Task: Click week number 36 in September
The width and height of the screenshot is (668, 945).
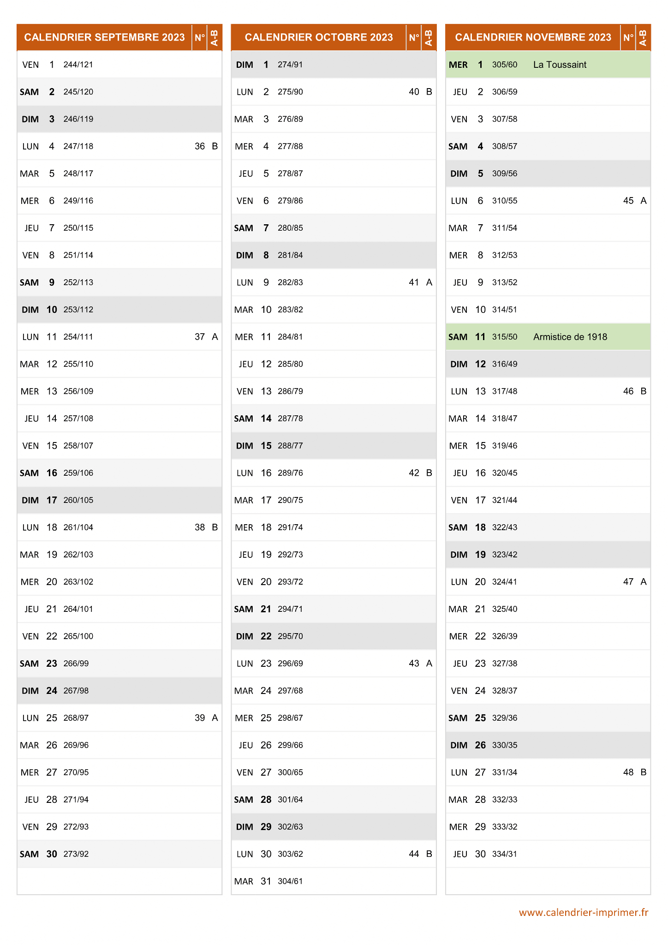Action: 200,146
